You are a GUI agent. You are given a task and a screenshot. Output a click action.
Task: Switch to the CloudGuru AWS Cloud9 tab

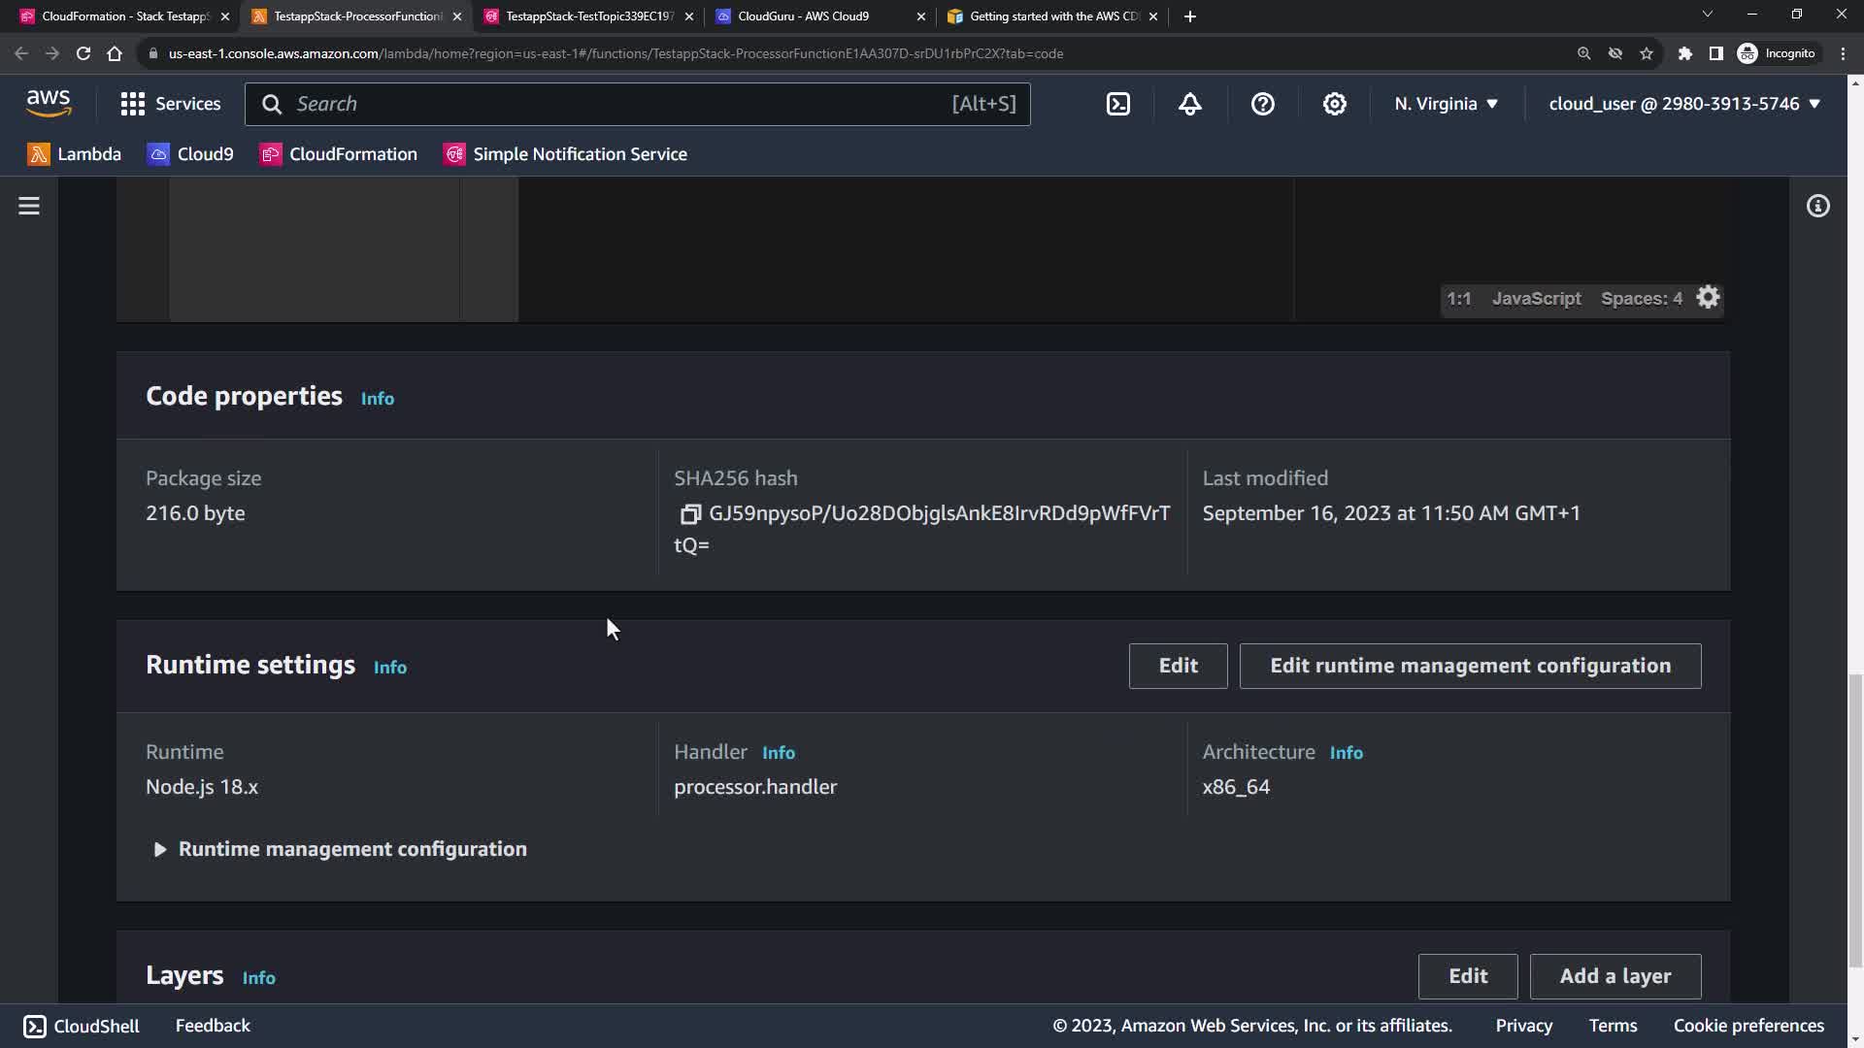click(803, 16)
